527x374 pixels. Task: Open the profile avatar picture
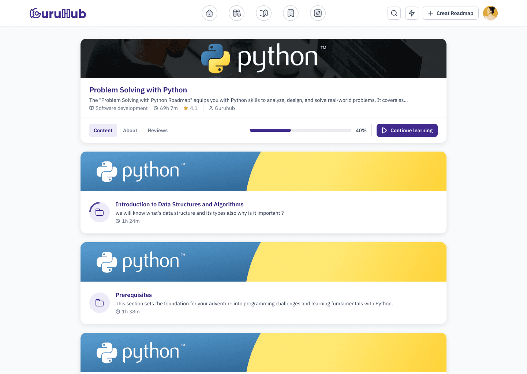pos(490,13)
